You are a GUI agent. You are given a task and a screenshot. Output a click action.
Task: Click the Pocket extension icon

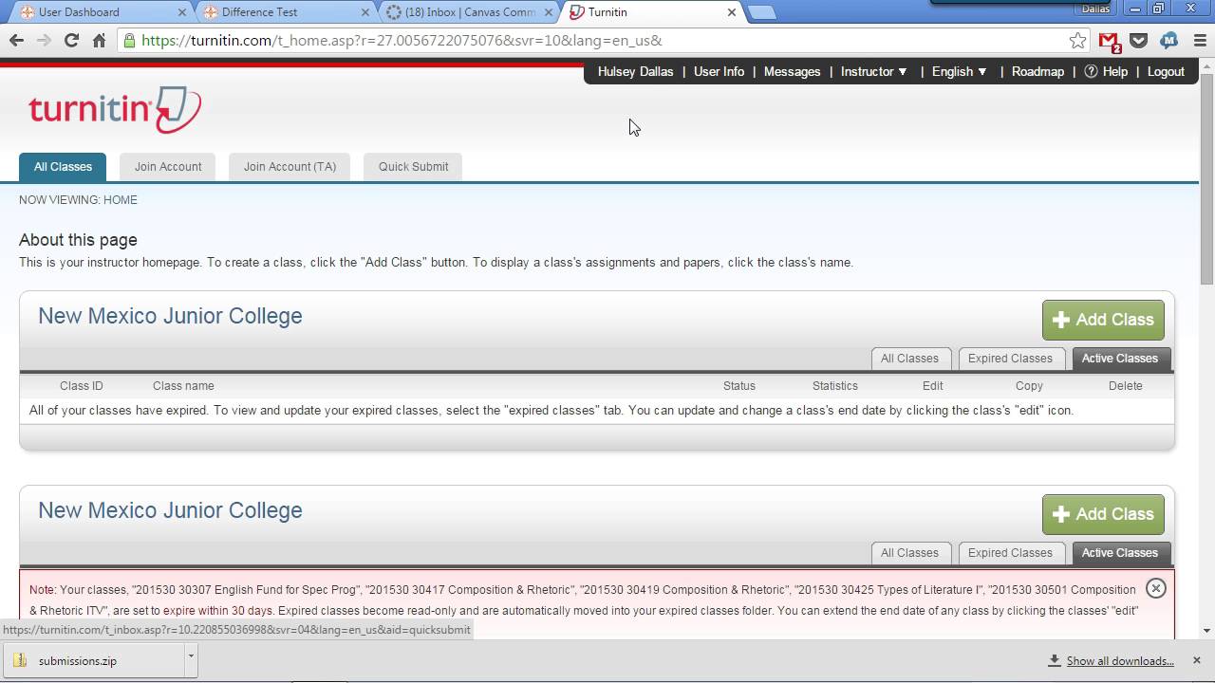pos(1138,40)
